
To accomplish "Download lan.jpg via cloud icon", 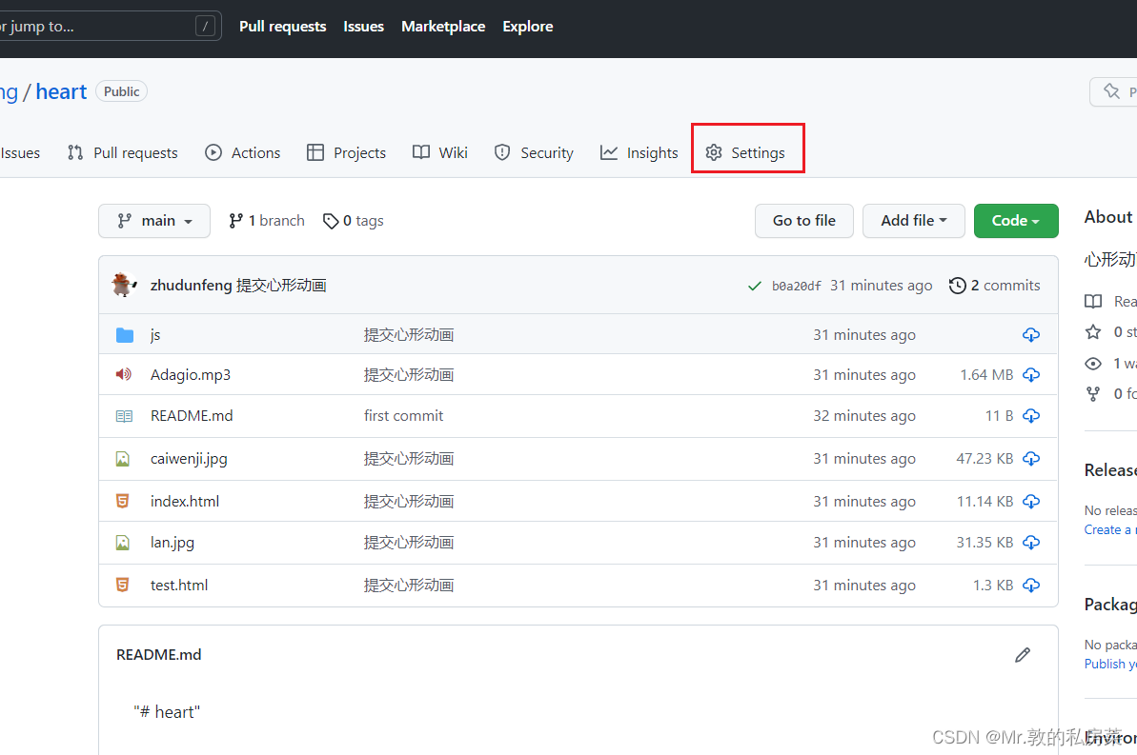I will click(x=1031, y=543).
